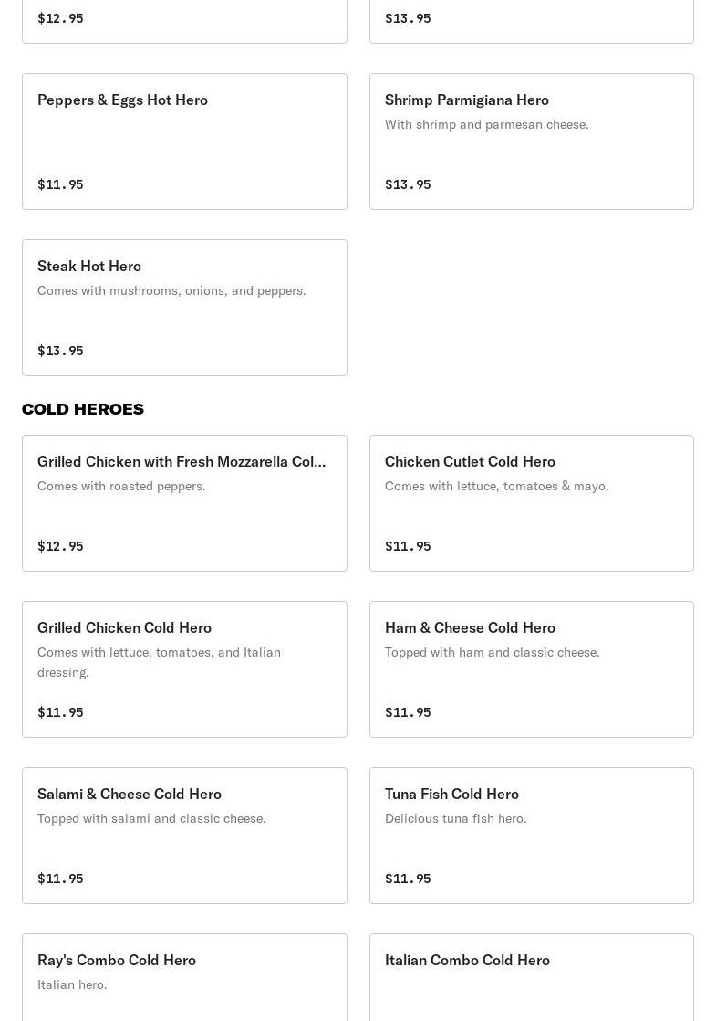Click the Cold Heroes section heading
Image resolution: width=716 pixels, height=1021 pixels.
tap(83, 409)
